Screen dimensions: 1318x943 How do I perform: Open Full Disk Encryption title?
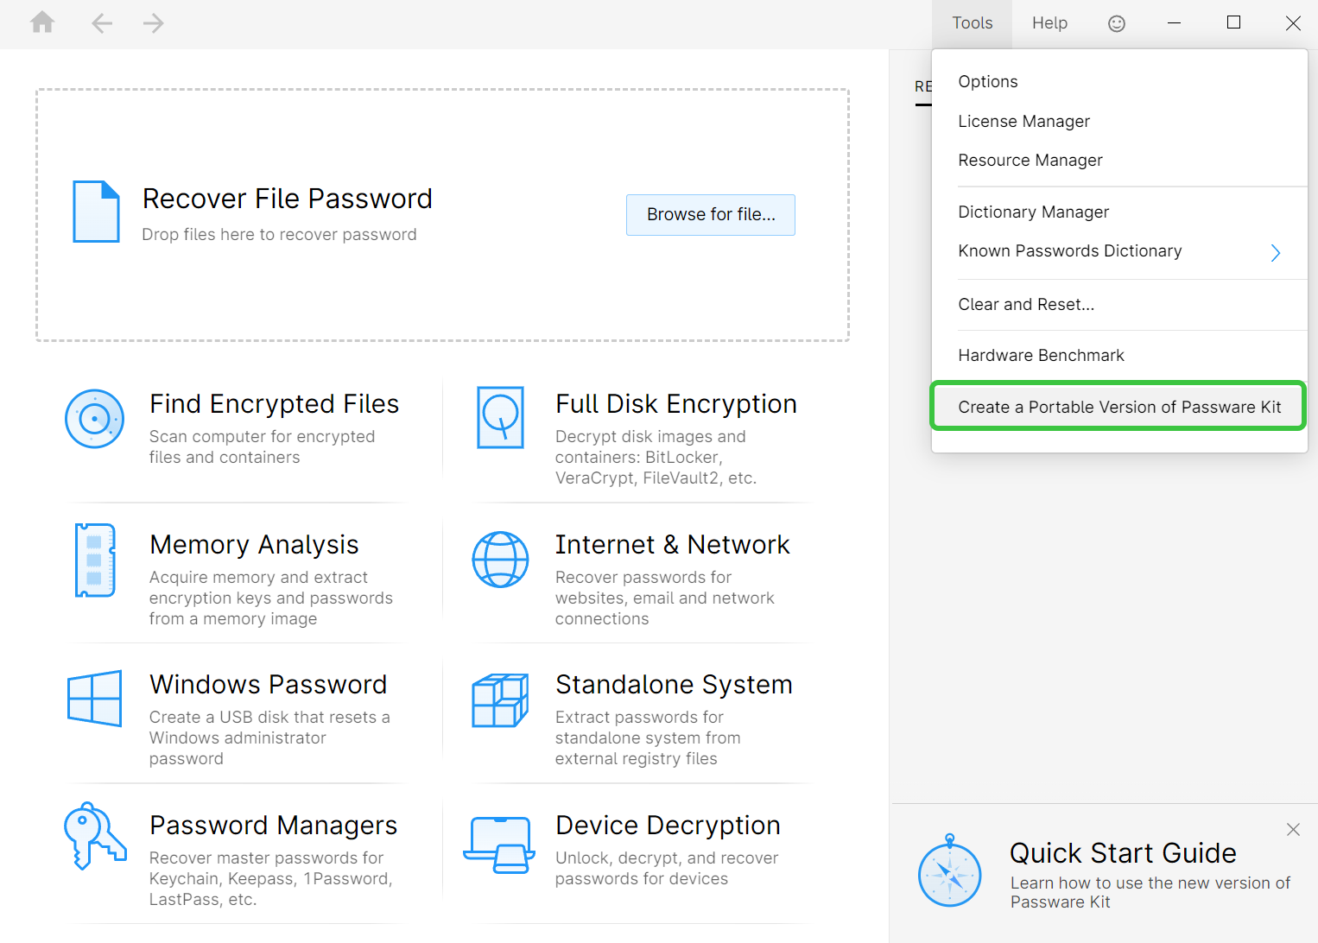point(676,404)
